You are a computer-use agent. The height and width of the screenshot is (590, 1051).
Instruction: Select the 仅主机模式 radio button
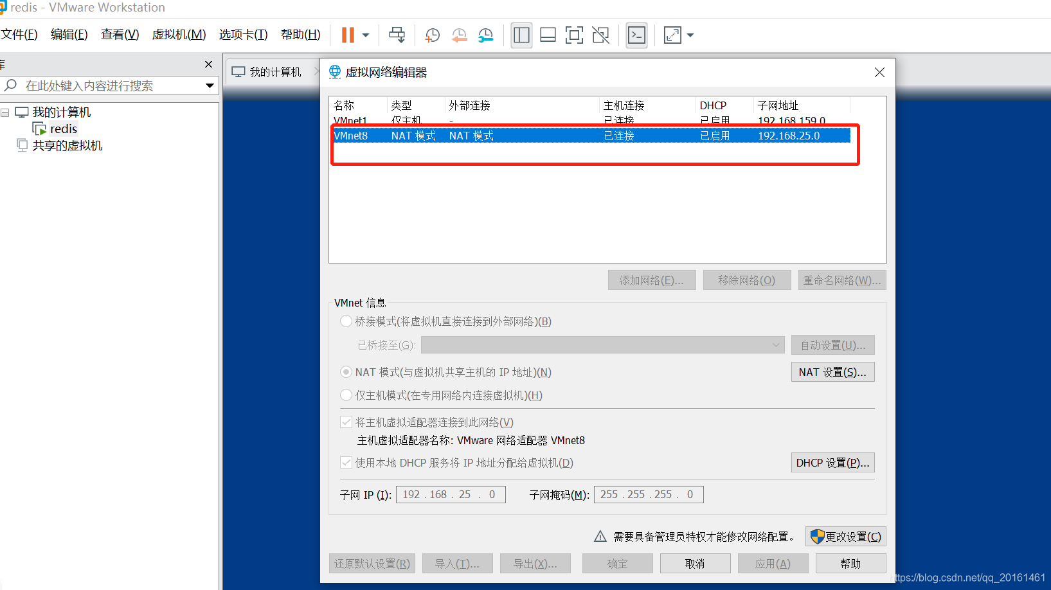pyautogui.click(x=346, y=395)
